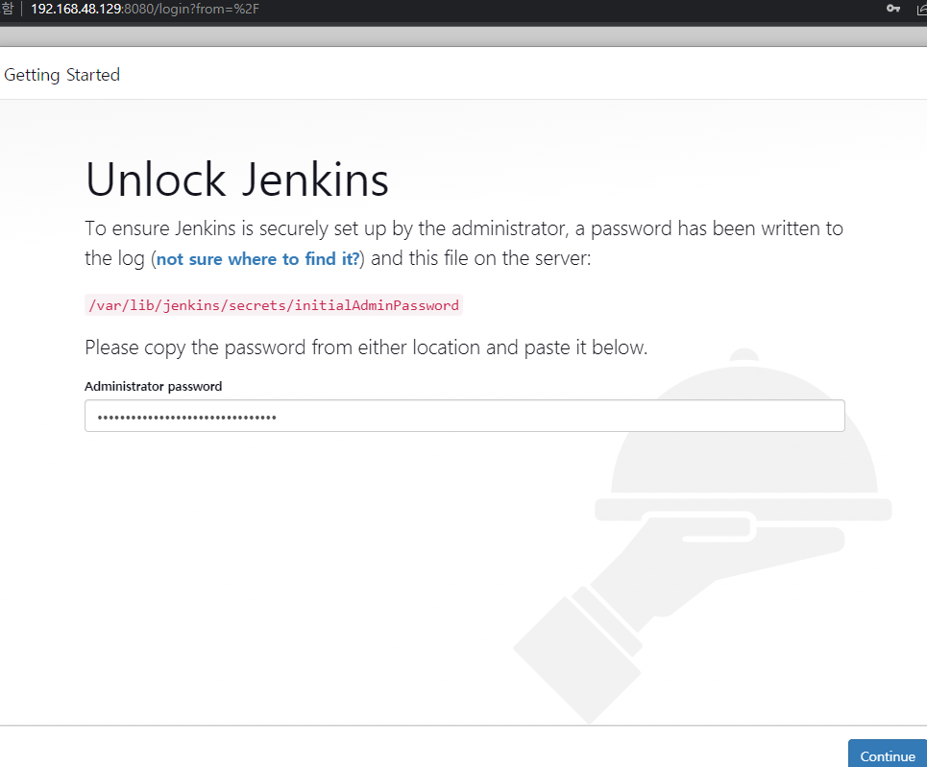Select the browser address URL text
927x767 pixels.
click(x=145, y=9)
